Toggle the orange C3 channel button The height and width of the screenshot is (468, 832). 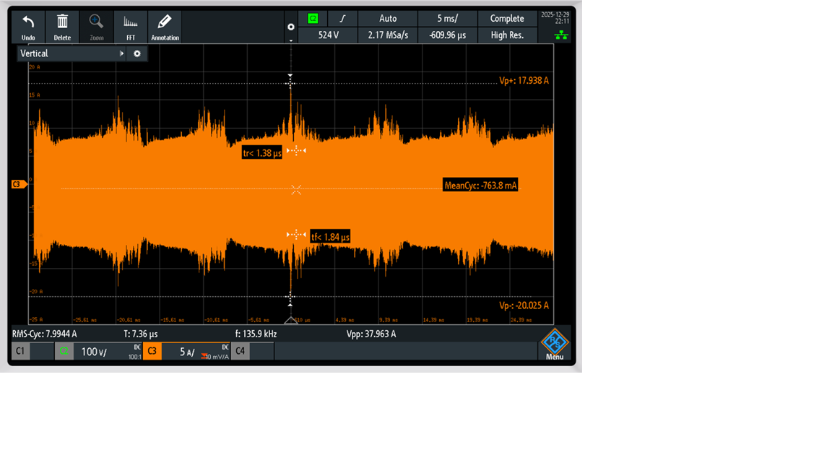pyautogui.click(x=152, y=351)
